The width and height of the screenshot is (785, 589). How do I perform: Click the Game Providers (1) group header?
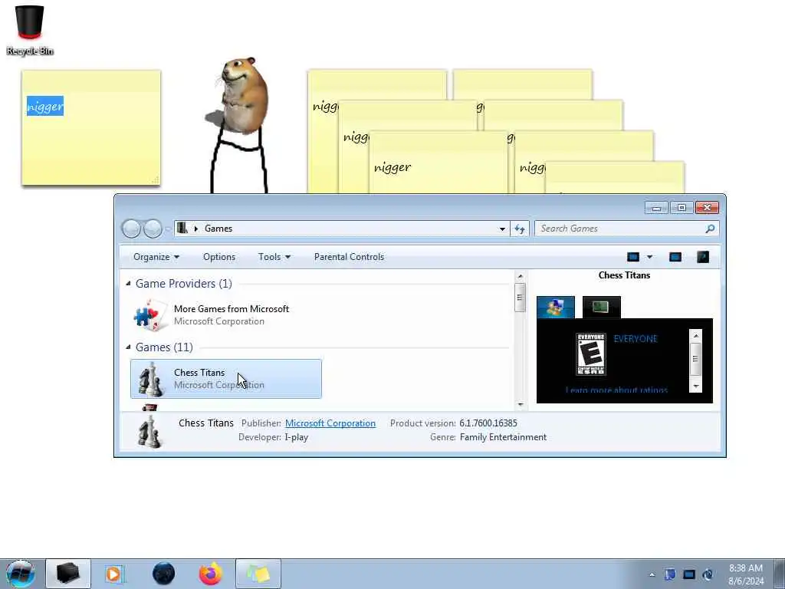184,284
